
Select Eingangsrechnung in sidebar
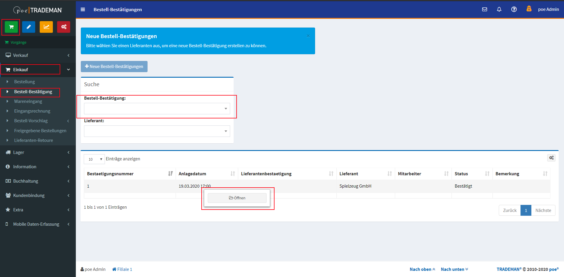tap(32, 111)
